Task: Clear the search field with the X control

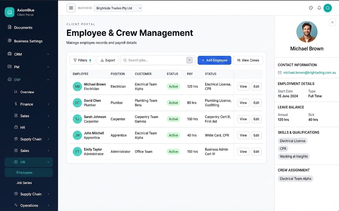Action: tap(189, 60)
